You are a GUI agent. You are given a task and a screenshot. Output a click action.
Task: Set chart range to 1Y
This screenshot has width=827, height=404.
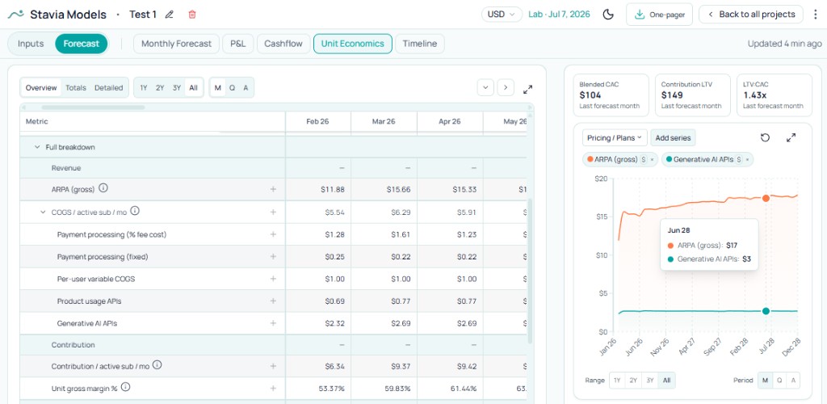[617, 381]
